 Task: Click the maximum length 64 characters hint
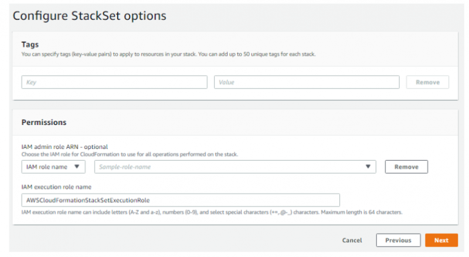(x=211, y=212)
